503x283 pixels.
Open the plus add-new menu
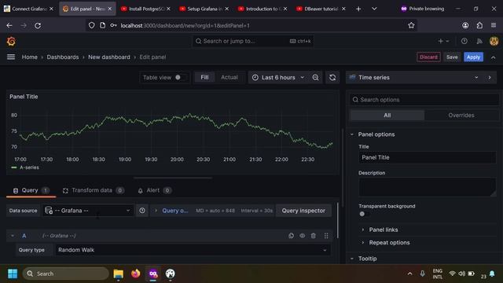pyautogui.click(x=443, y=41)
